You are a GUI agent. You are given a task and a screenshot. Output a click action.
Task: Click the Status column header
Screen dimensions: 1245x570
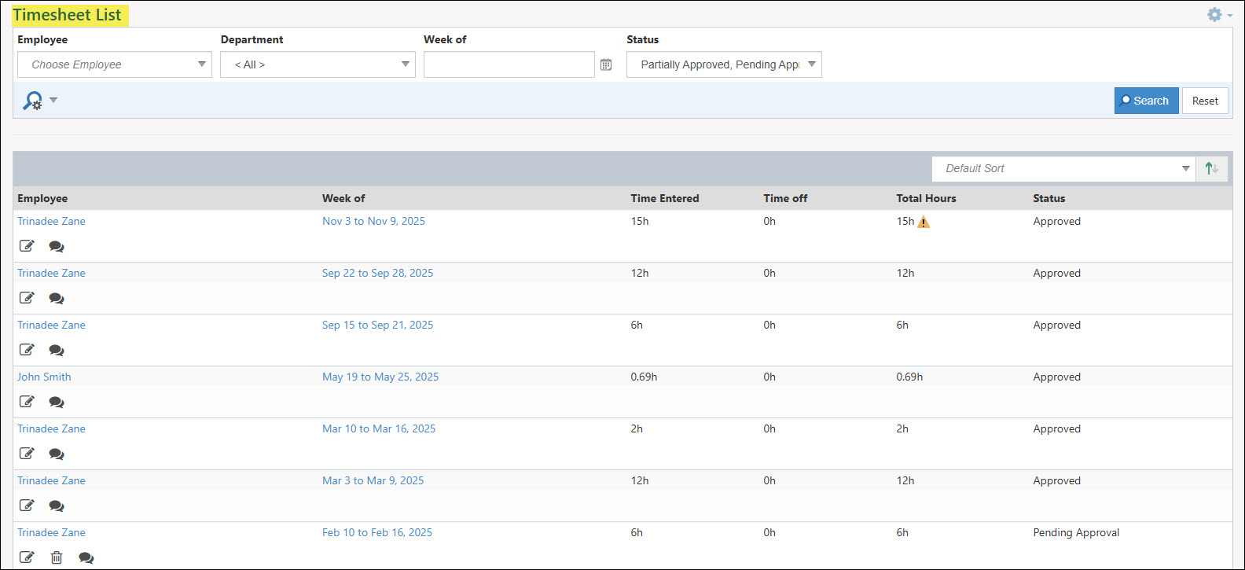1049,198
